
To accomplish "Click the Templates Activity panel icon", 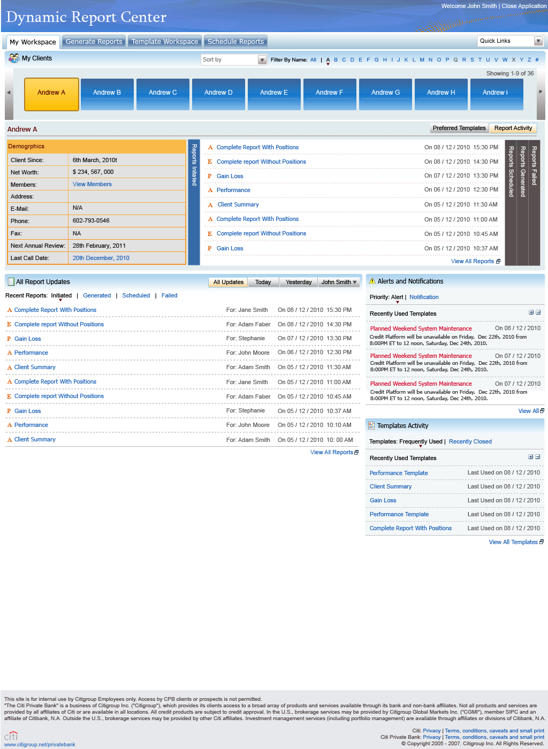I will (371, 425).
